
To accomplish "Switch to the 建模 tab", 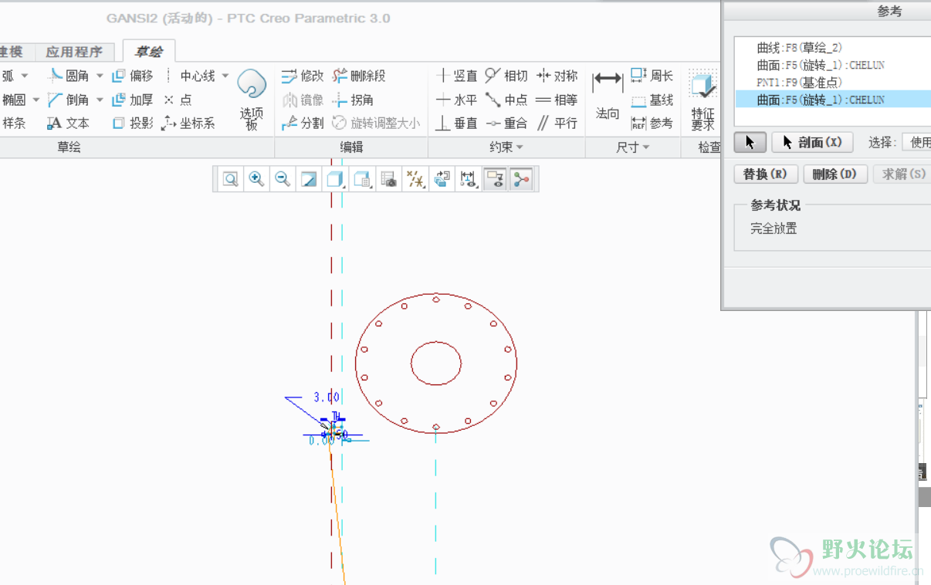I will (12, 52).
